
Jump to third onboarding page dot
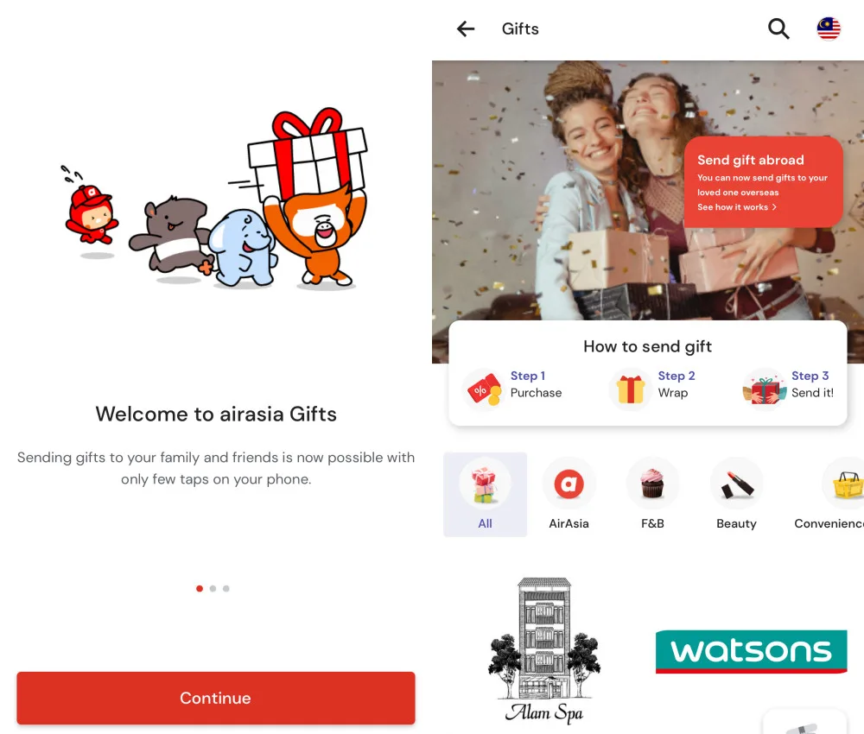click(x=226, y=589)
